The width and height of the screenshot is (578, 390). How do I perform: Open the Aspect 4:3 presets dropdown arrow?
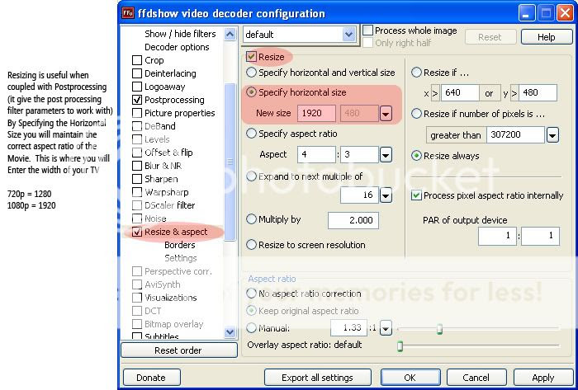coord(386,154)
